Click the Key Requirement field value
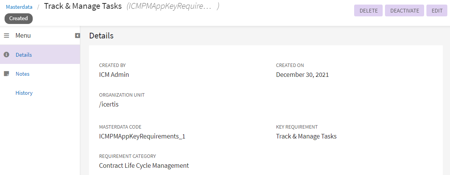 click(x=306, y=136)
